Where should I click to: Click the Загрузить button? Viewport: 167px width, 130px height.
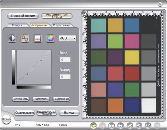point(41,99)
